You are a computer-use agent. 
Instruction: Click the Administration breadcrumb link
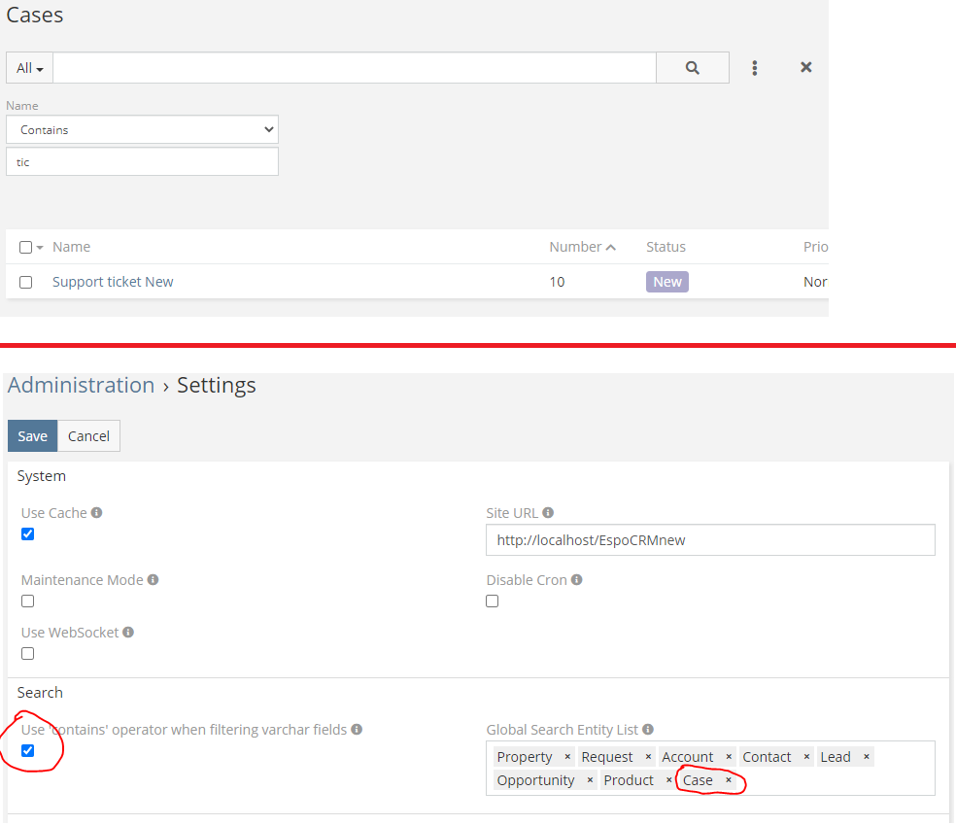click(81, 385)
